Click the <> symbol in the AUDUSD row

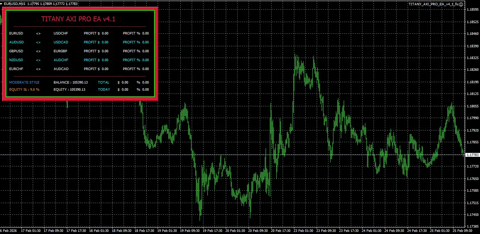[x=38, y=42]
